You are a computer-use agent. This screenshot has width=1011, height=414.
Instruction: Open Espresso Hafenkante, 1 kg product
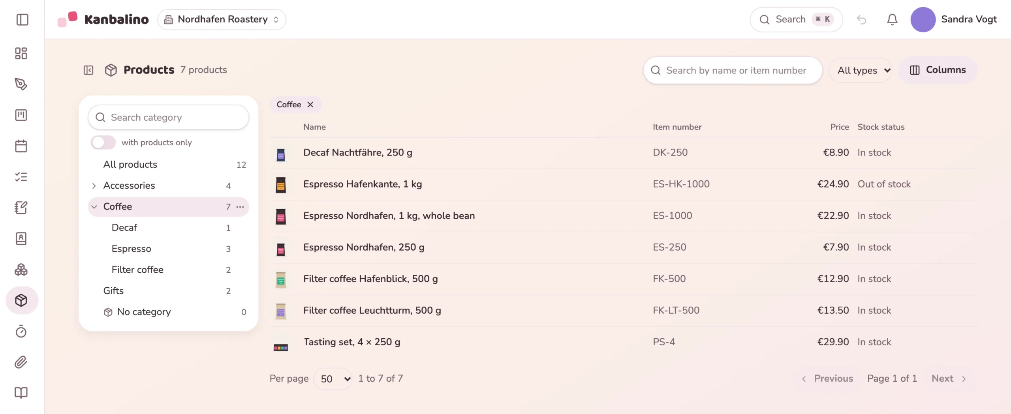point(362,184)
